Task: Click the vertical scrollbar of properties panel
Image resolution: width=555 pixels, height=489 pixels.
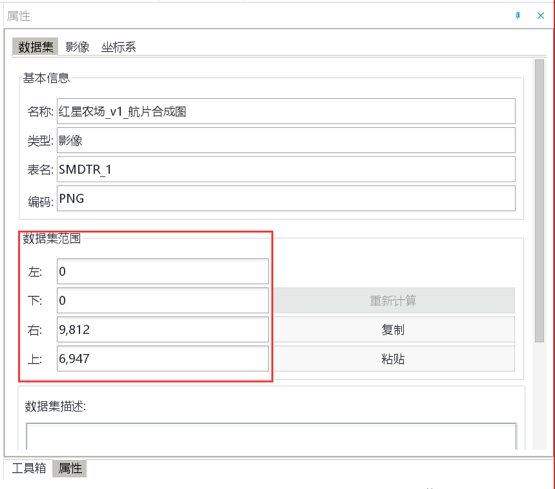Action: [x=539, y=201]
